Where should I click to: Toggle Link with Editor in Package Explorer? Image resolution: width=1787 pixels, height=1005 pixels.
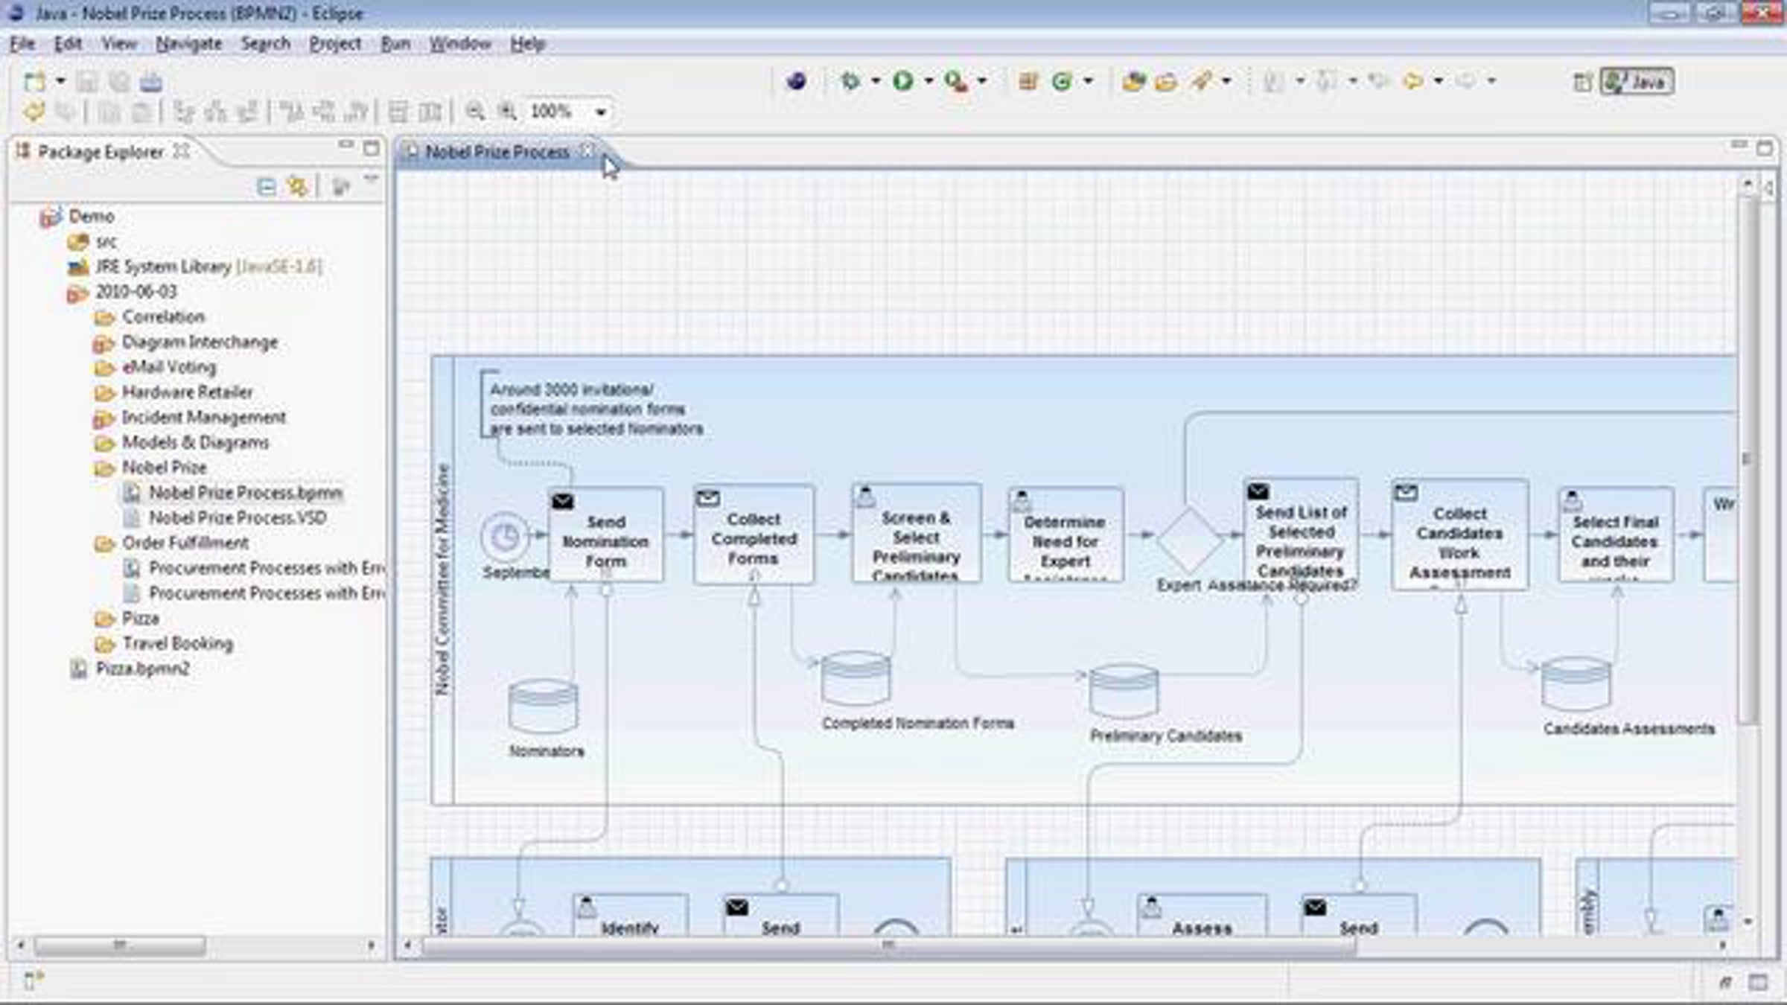pyautogui.click(x=298, y=185)
